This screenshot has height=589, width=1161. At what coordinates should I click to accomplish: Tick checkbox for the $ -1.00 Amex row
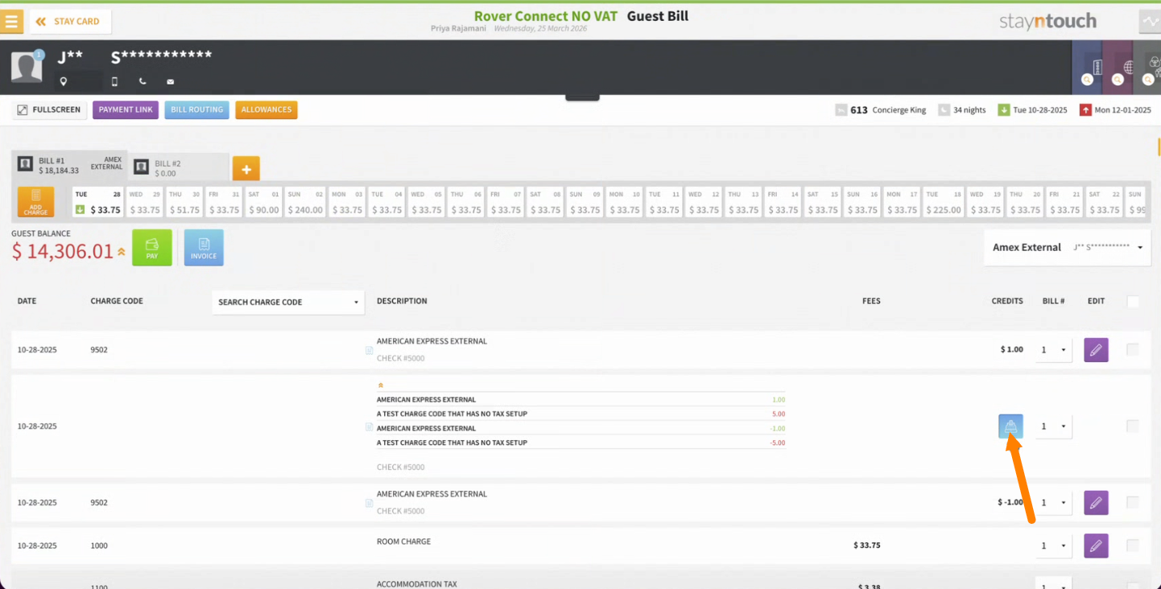click(x=1133, y=502)
